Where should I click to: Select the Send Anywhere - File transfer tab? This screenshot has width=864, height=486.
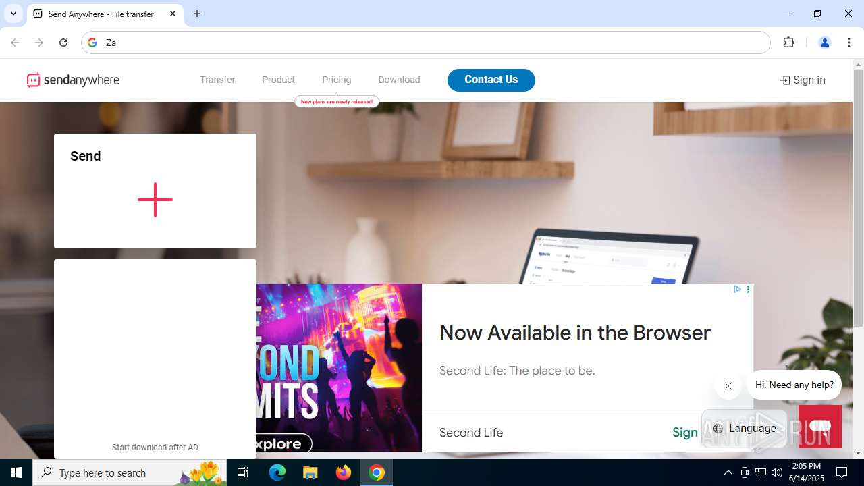[105, 13]
